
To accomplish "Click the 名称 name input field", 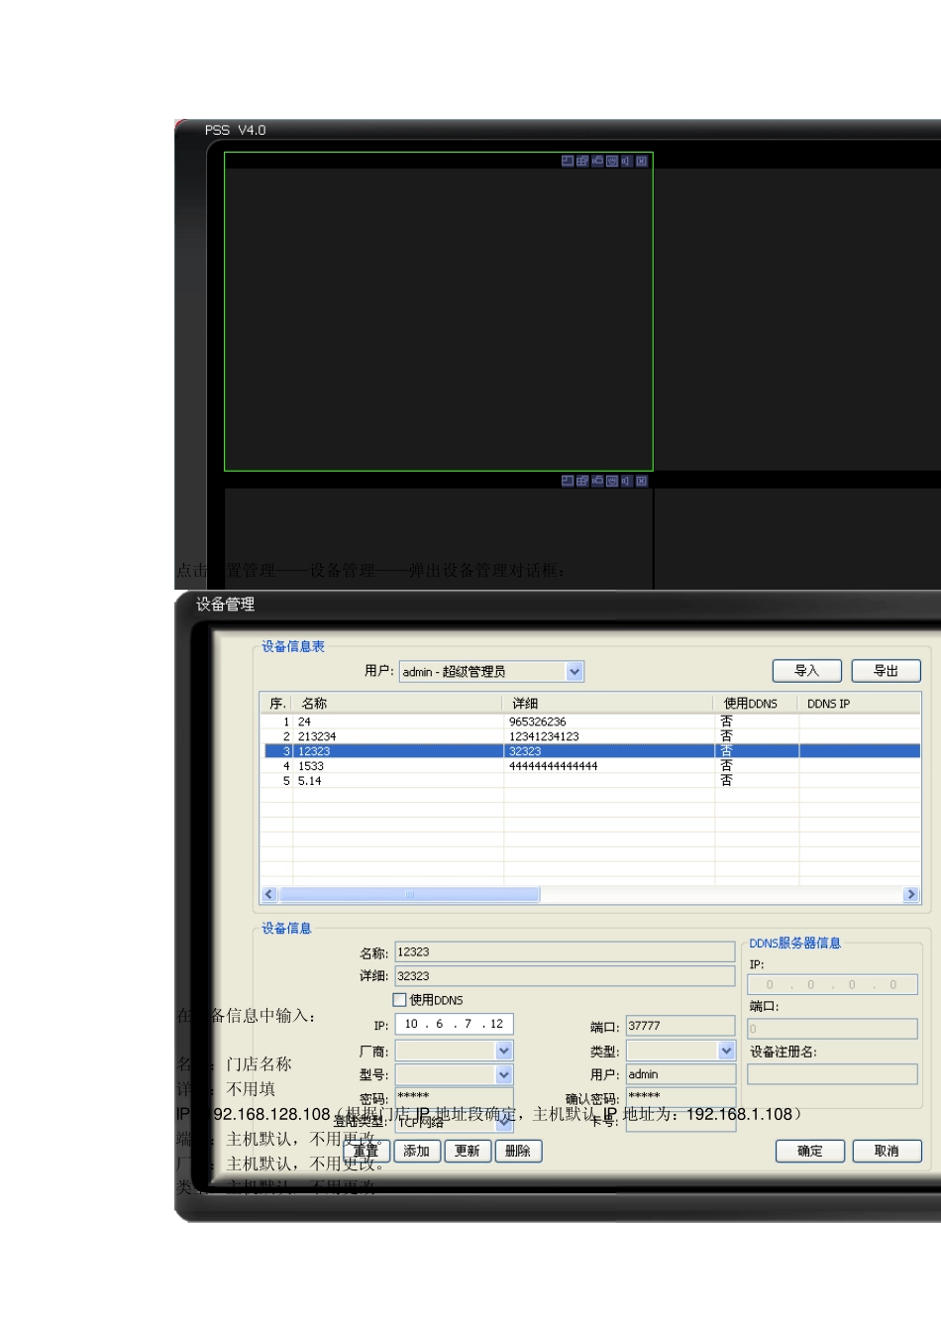I will pos(564,952).
